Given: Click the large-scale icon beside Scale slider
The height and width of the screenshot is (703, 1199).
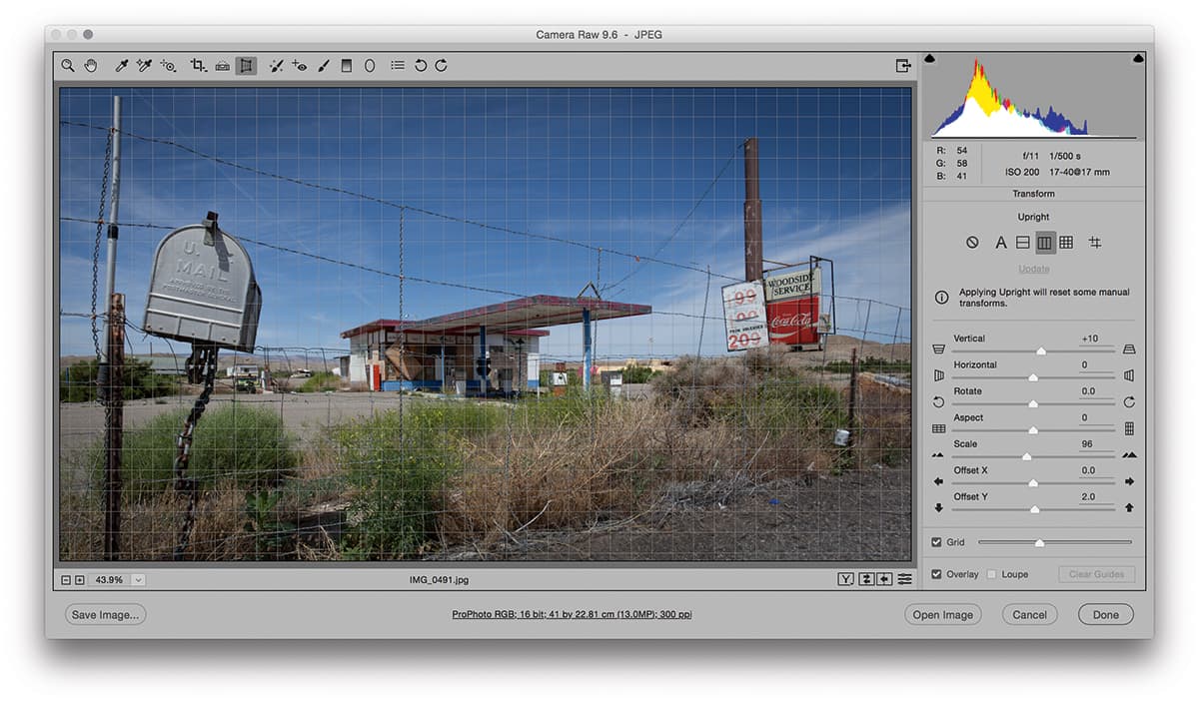Looking at the screenshot, I should click(1129, 455).
